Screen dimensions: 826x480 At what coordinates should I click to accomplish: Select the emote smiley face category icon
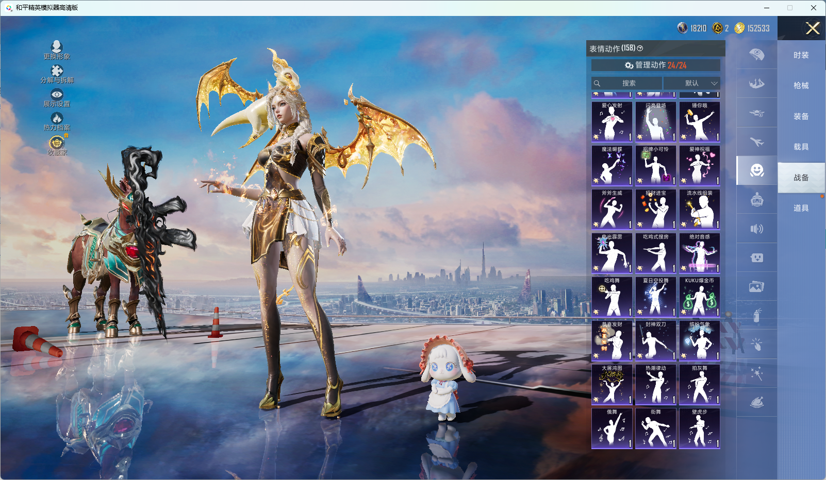[756, 170]
